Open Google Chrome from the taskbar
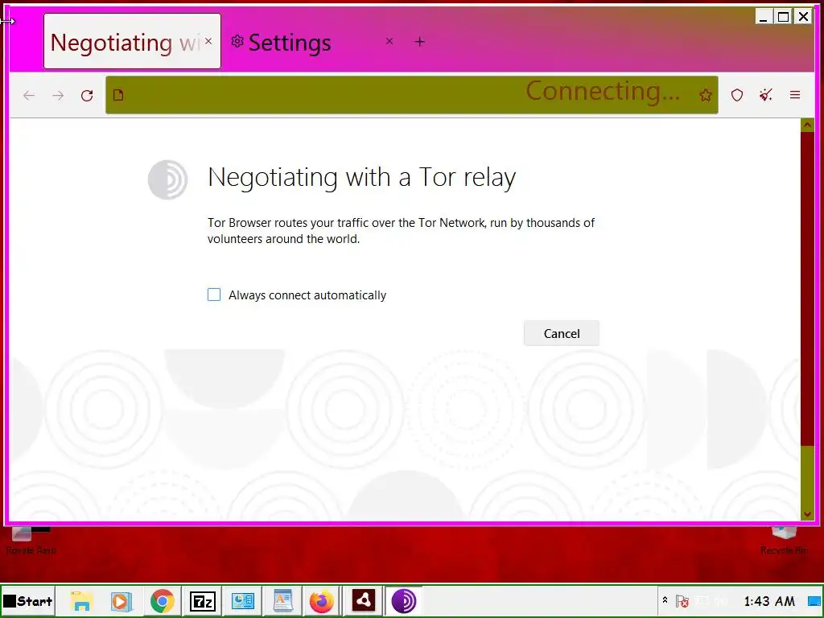 (x=162, y=601)
